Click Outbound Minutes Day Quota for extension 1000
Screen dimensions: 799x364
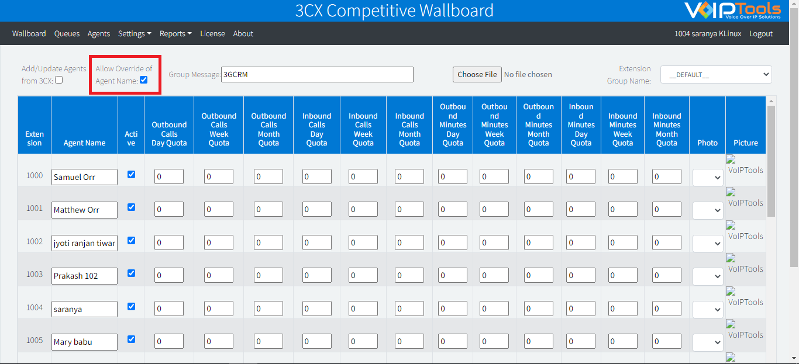tap(453, 176)
